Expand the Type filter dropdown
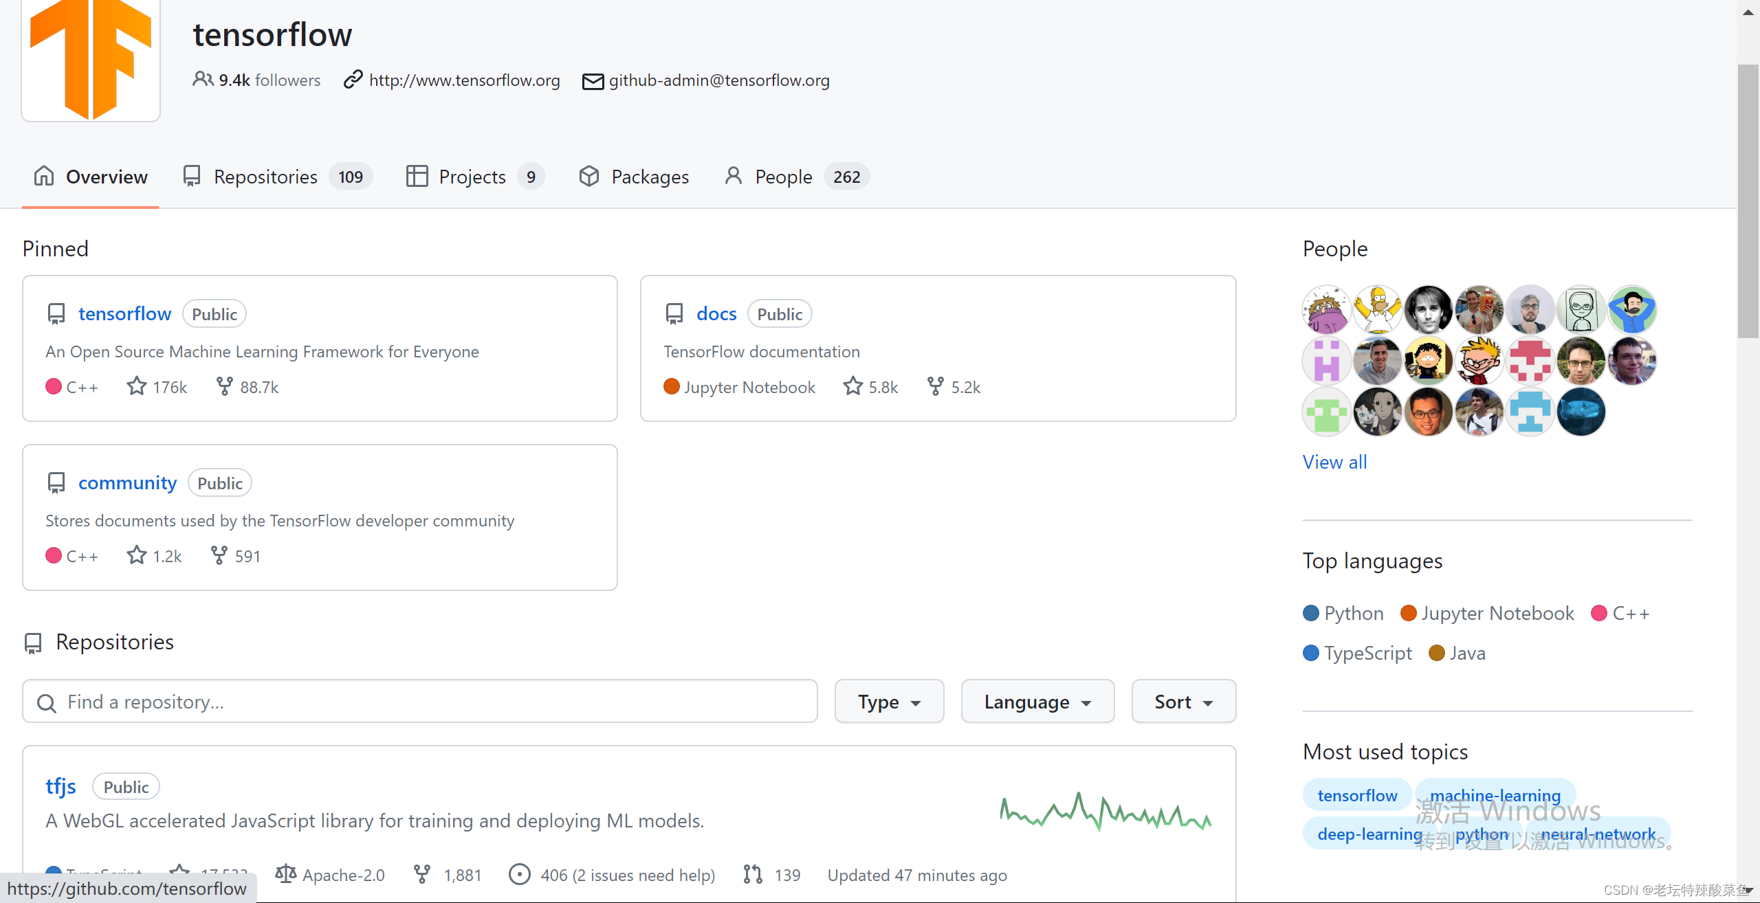This screenshot has height=903, width=1760. [x=889, y=702]
